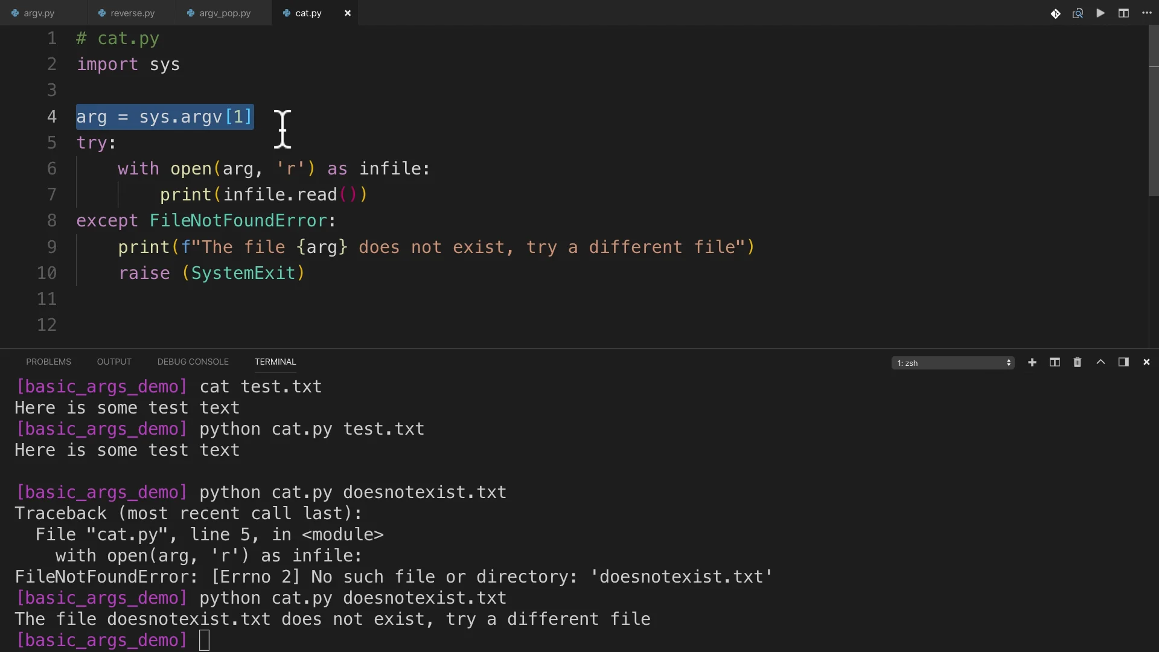Open the DEBUG CONSOLE panel tab
The width and height of the screenshot is (1159, 652).
[x=193, y=362]
